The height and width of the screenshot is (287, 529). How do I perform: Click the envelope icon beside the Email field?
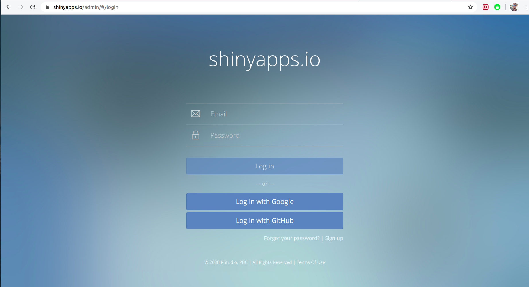pyautogui.click(x=195, y=113)
